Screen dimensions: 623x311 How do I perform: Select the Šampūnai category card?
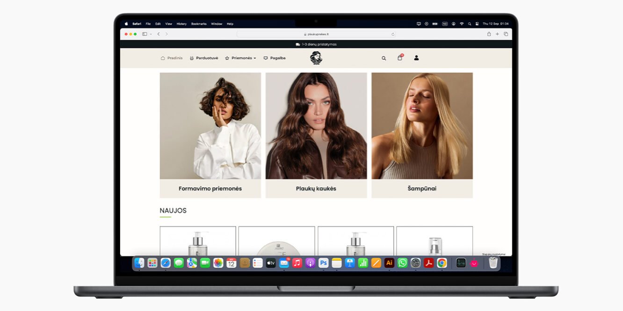pyautogui.click(x=422, y=189)
